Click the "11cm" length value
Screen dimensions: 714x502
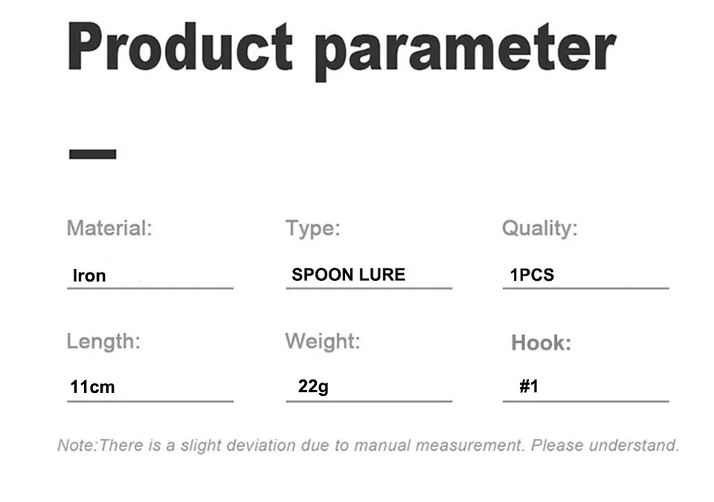(92, 387)
